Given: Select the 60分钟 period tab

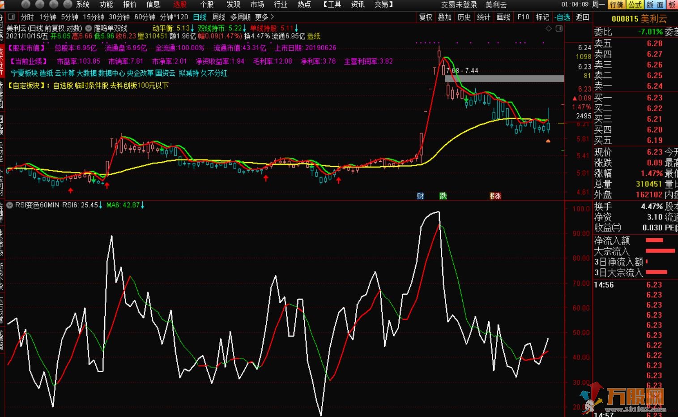Looking at the screenshot, I should coord(145,17).
